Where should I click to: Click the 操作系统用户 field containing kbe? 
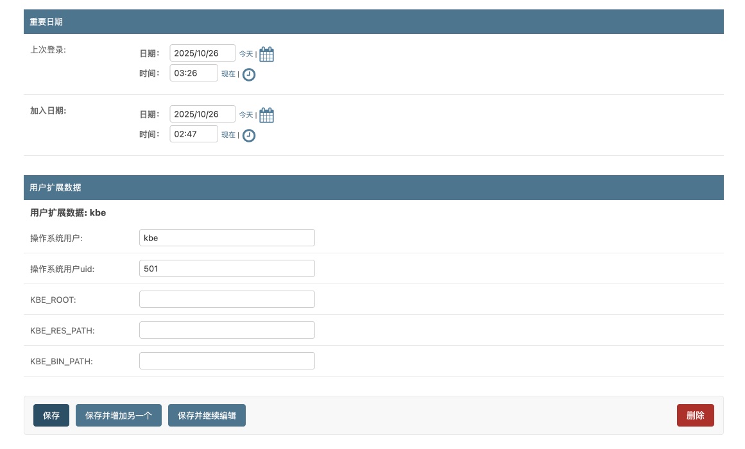[x=227, y=238]
